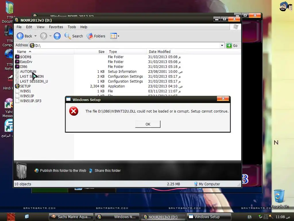Switch to Windows Setup taskbar button
Image resolution: width=294 pixels, height=221 pixels.
pos(209,217)
